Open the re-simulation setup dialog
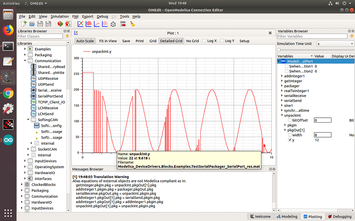This screenshot has height=221, width=355. pyautogui.click(x=68, y=23)
